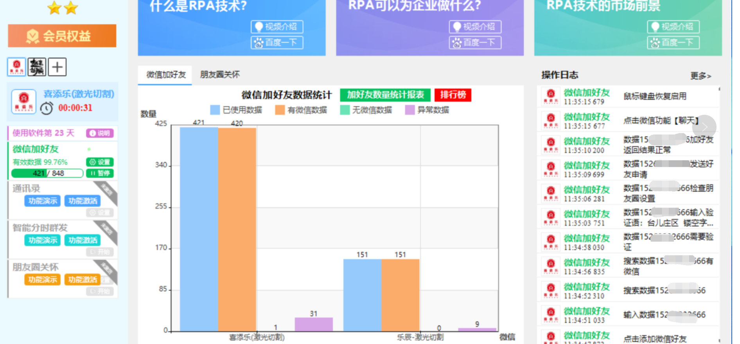Click 百度一下 on RPA技术的市场前景 card
The width and height of the screenshot is (740, 344).
click(674, 42)
